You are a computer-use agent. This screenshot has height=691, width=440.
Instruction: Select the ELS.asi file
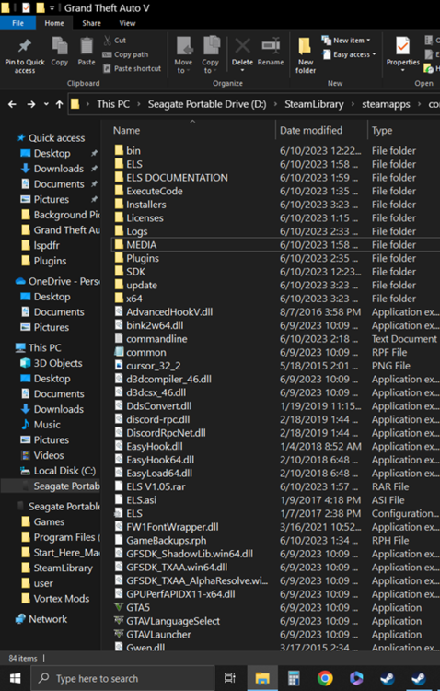pyautogui.click(x=141, y=500)
